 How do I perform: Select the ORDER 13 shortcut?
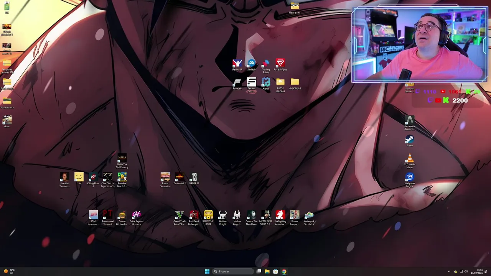tap(194, 179)
